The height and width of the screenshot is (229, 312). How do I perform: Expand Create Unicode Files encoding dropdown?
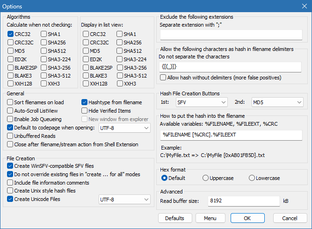125,200
